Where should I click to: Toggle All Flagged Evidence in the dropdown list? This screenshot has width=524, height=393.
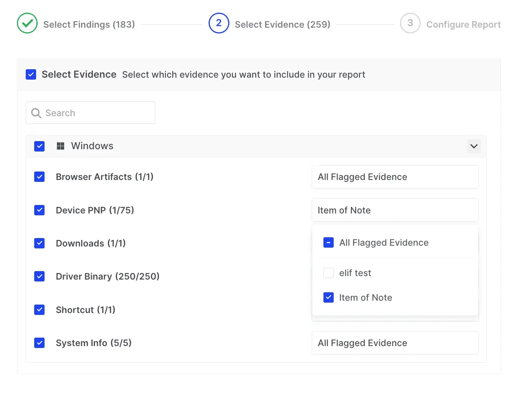tap(328, 243)
